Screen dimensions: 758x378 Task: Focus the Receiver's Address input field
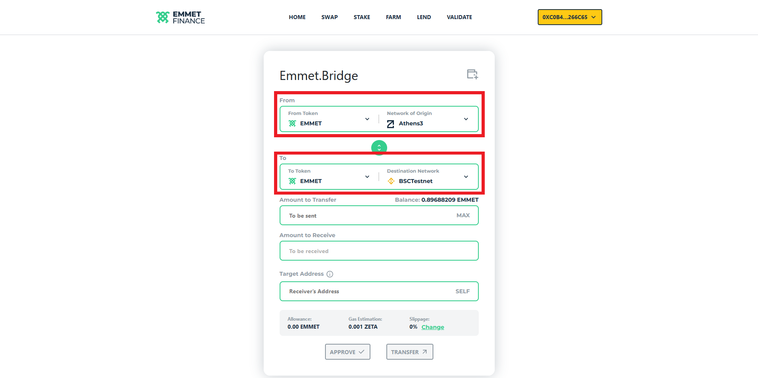(366, 291)
